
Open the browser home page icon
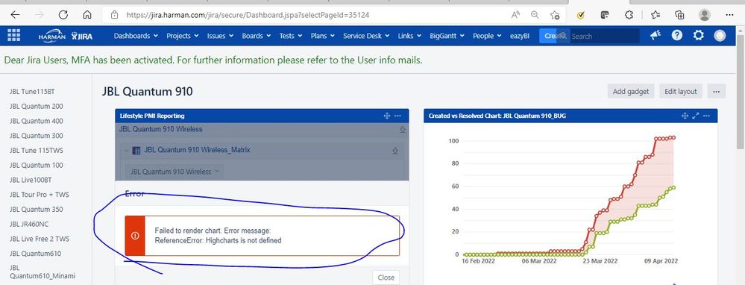coord(87,15)
